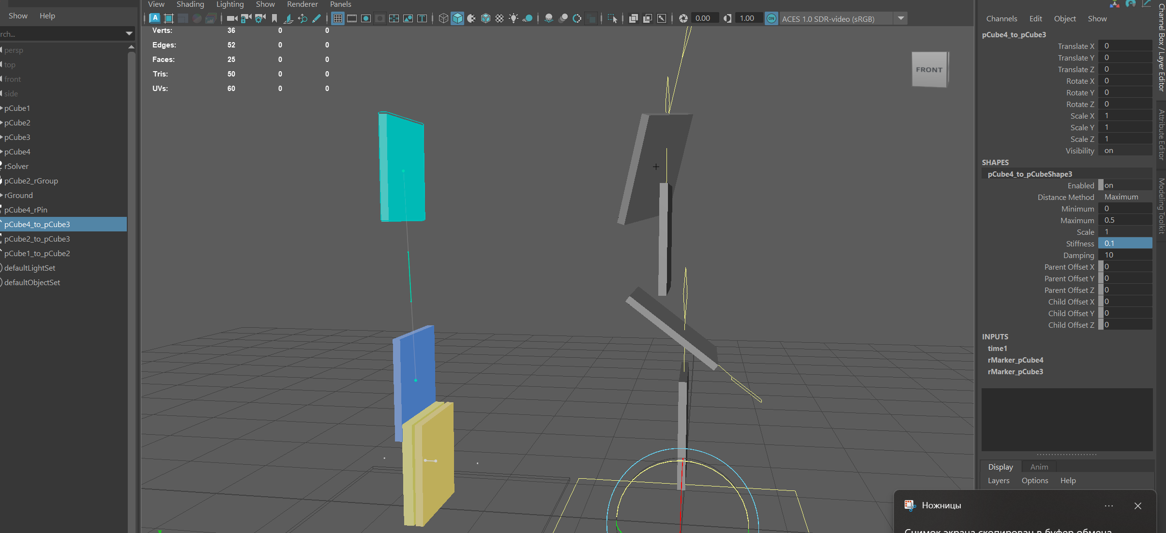Enable wireframe shading cube icon

(443, 18)
